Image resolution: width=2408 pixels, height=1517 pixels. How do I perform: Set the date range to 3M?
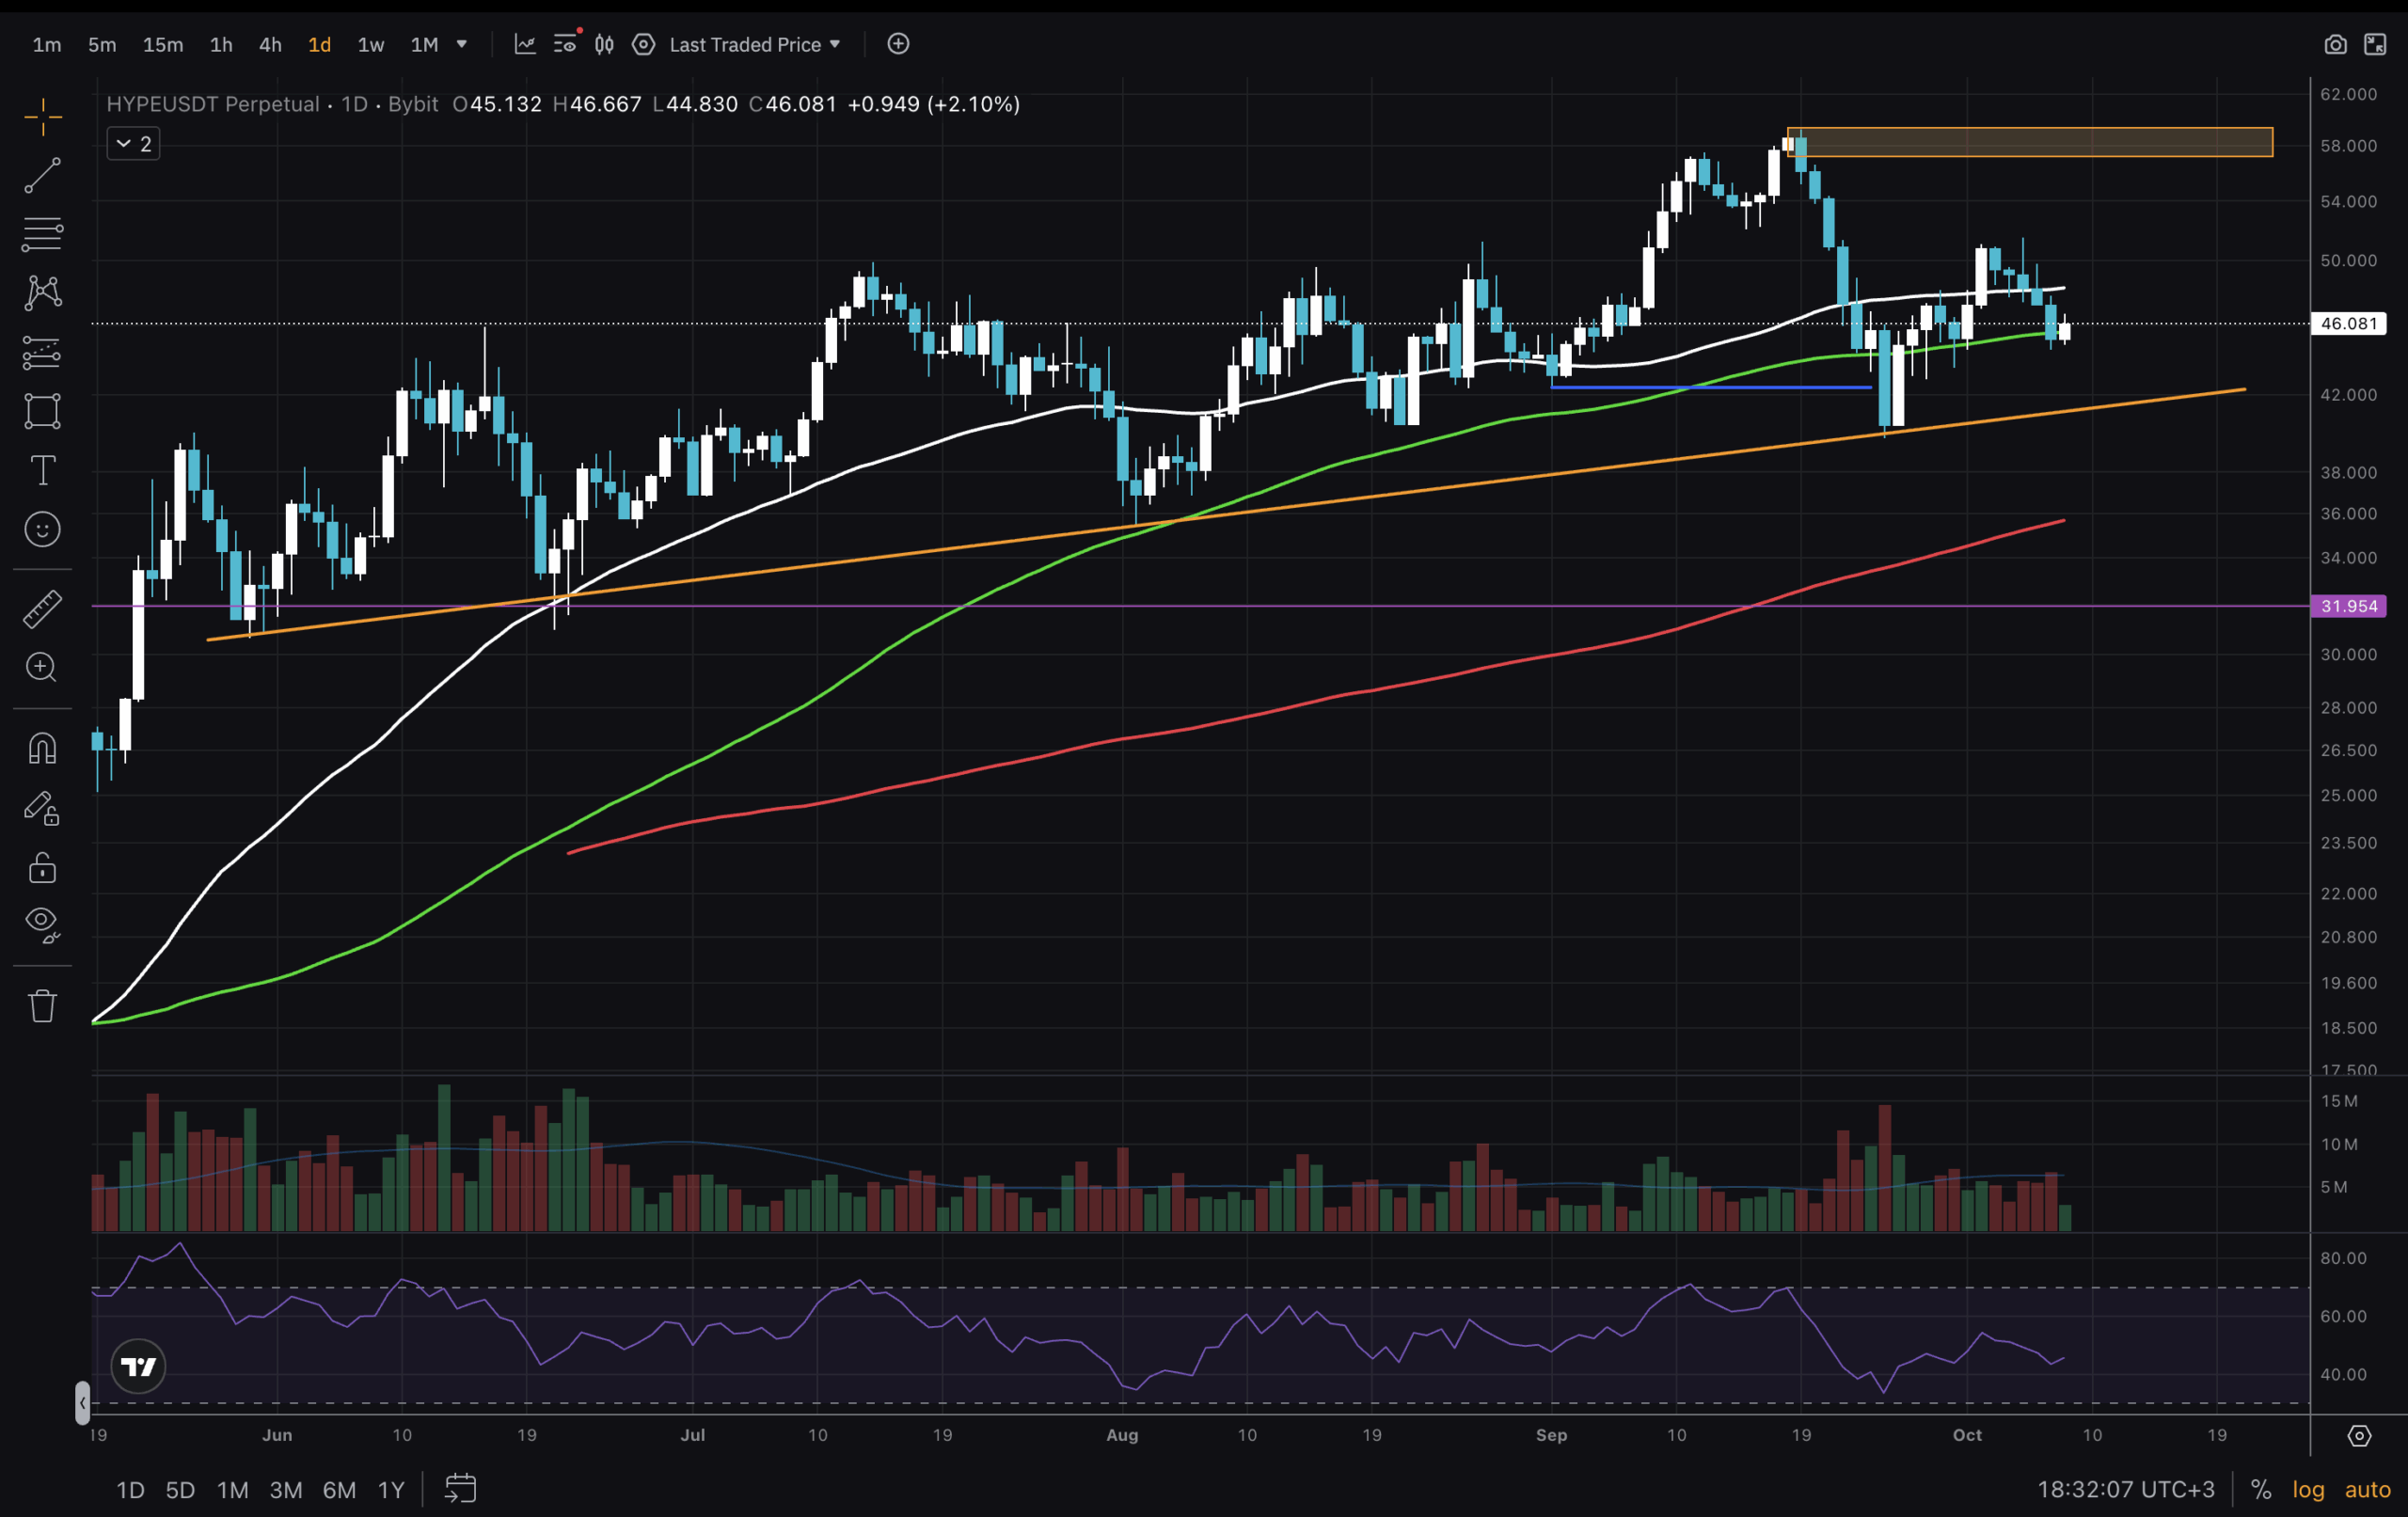(x=286, y=1490)
